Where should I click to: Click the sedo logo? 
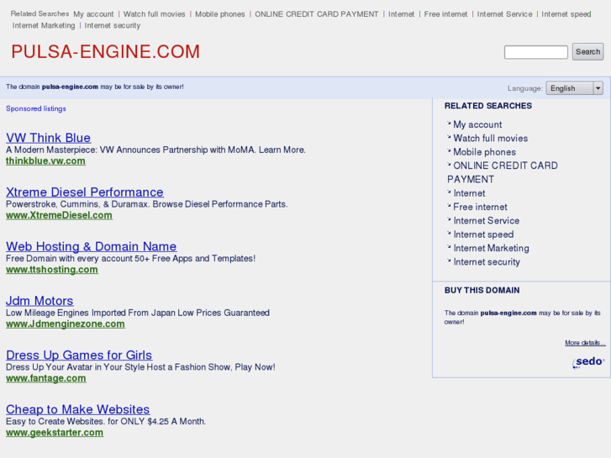[588, 361]
